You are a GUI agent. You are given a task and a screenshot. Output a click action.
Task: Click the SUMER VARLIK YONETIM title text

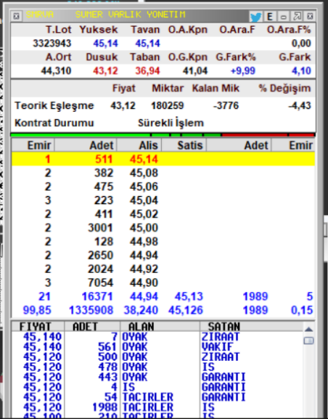[x=130, y=15]
